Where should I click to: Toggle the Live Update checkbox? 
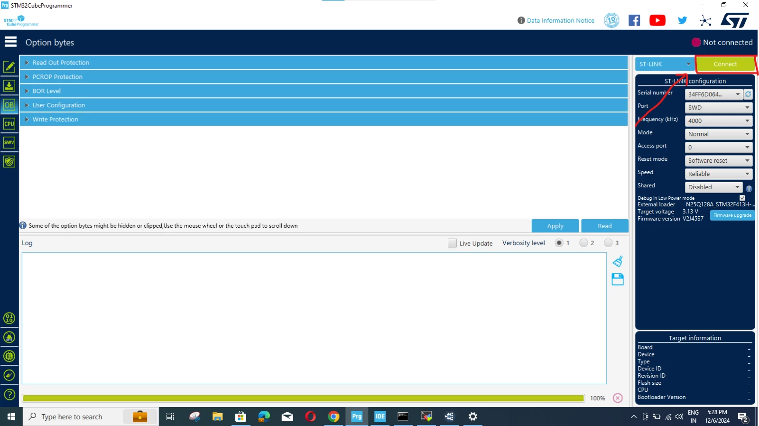(x=452, y=243)
